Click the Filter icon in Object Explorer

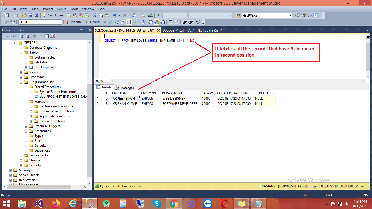tap(41, 36)
